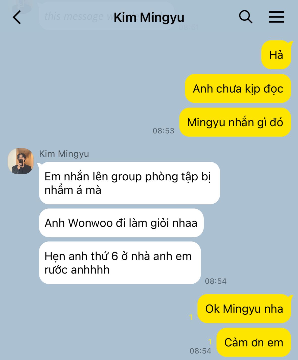298x360 pixels.
Task: Tap unread count beside "Ok Mingyu nha"
Action: pos(191,317)
